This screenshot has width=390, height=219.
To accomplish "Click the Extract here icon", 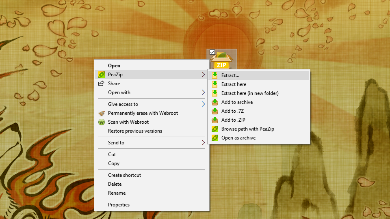I will (214, 84).
